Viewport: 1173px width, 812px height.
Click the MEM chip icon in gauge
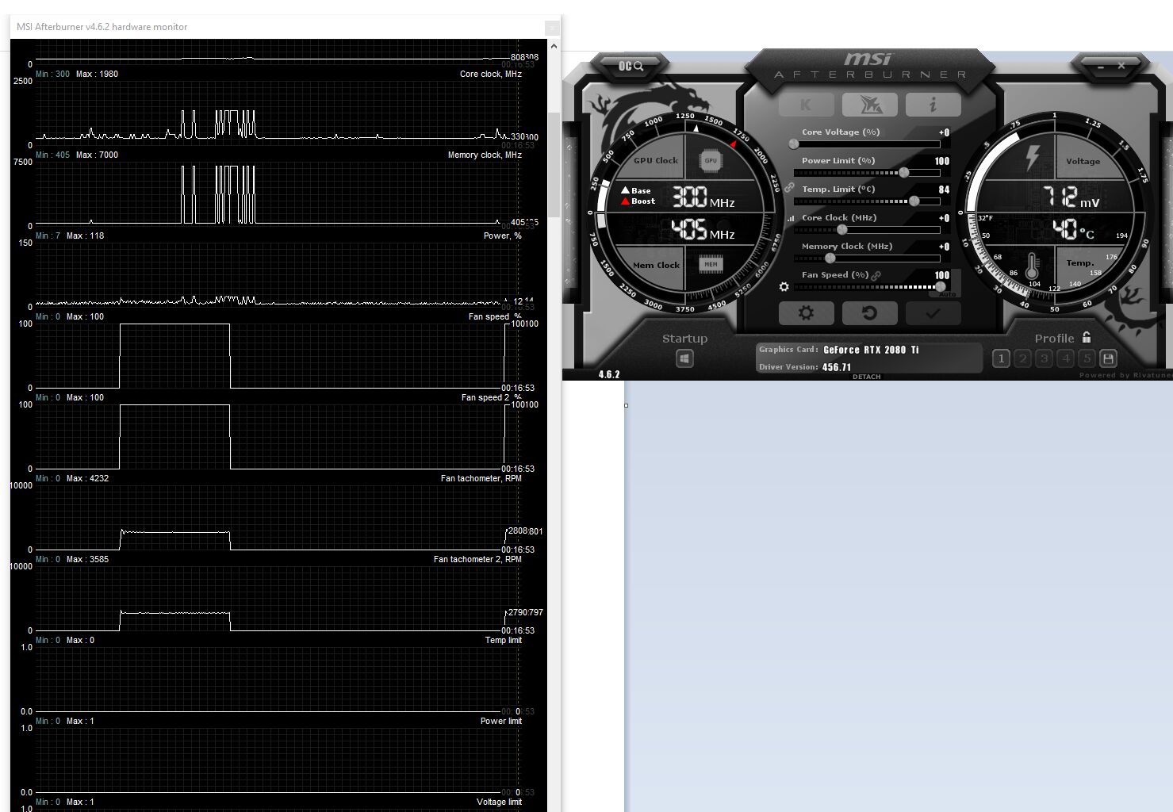pos(711,264)
